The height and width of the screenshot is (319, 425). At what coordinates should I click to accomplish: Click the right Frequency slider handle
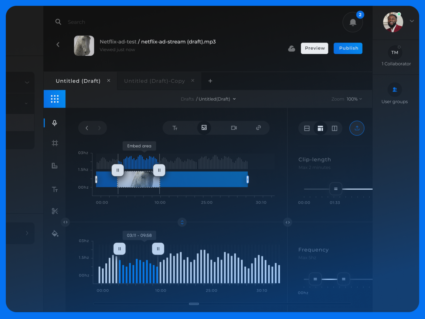[343, 279]
